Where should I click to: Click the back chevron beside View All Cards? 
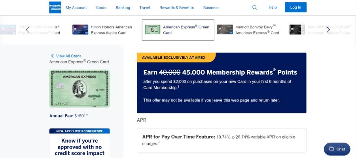pyautogui.click(x=53, y=56)
